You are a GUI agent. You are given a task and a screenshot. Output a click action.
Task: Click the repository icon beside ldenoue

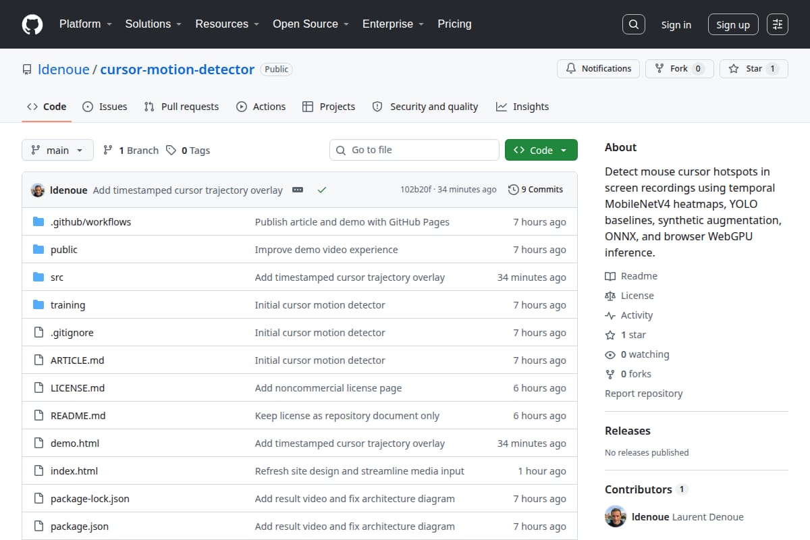click(x=27, y=70)
